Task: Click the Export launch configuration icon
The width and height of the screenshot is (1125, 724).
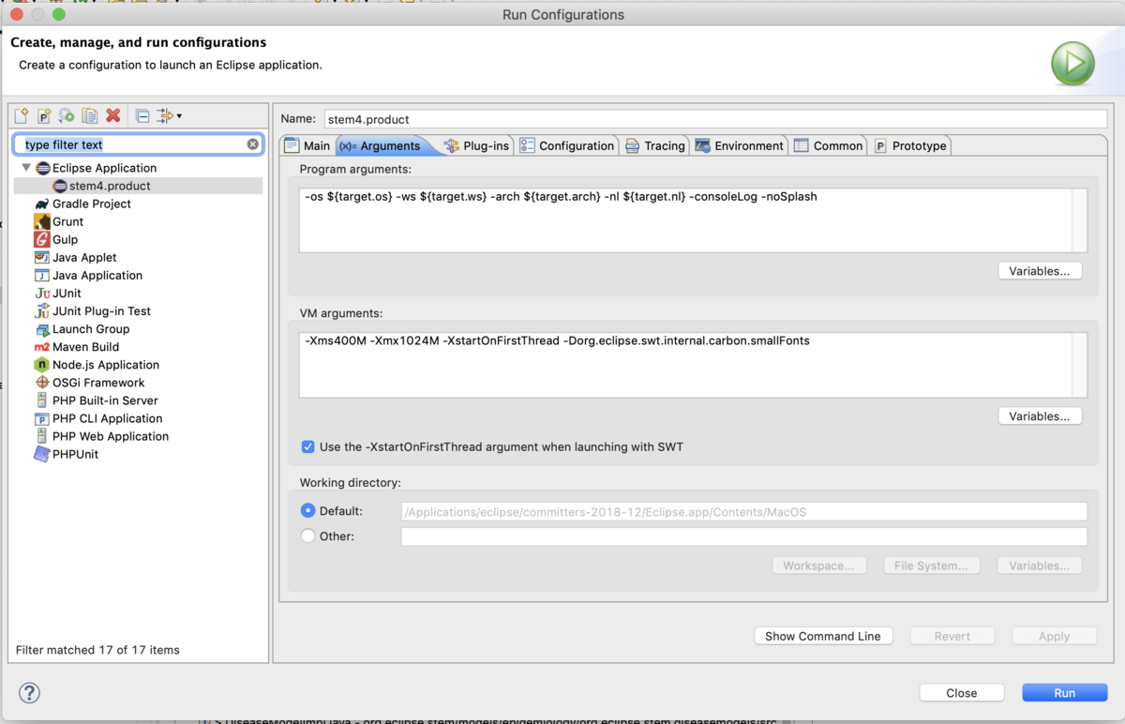Action: coord(67,116)
